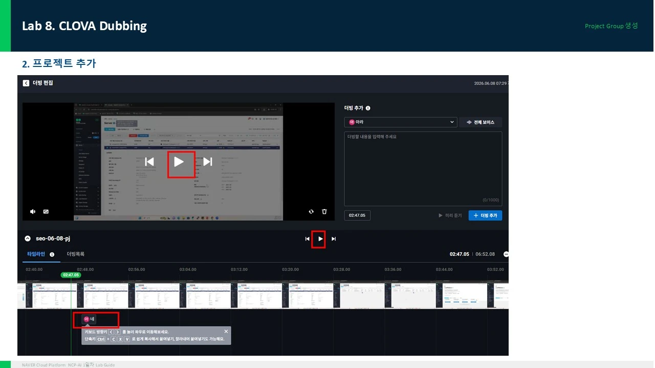This screenshot has width=655, height=368.
Task: Click the 03:04.00 mark on the timeline ruler
Action: pyautogui.click(x=188, y=269)
